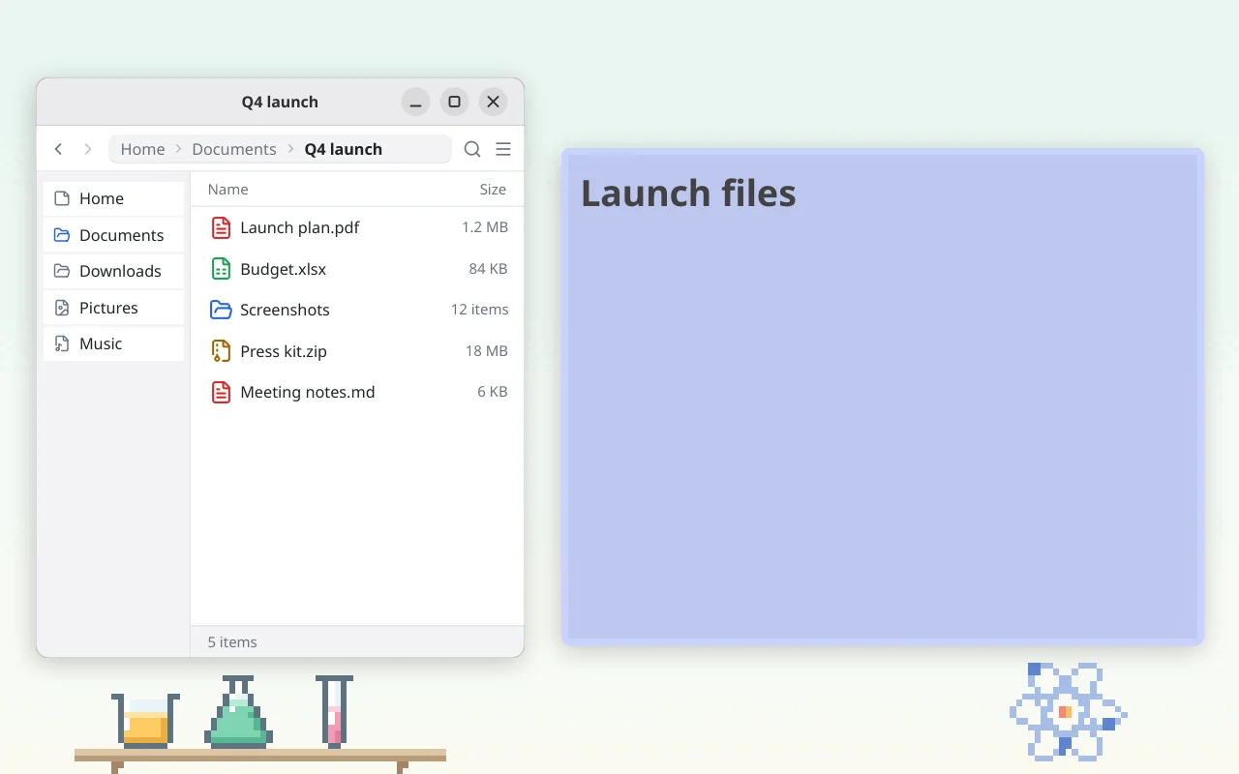1239x774 pixels.
Task: Select the Screenshots folder name
Action: [286, 310]
